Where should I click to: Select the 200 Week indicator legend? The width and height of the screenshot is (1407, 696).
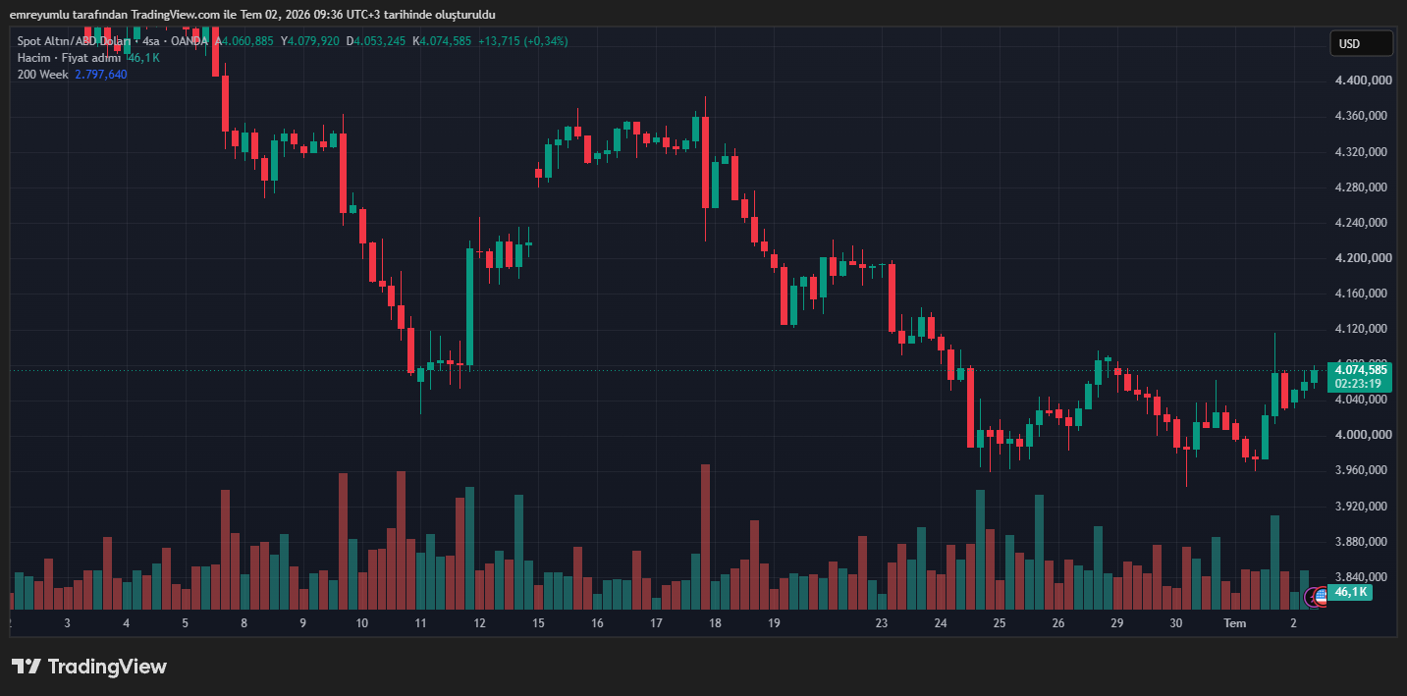click(x=42, y=75)
